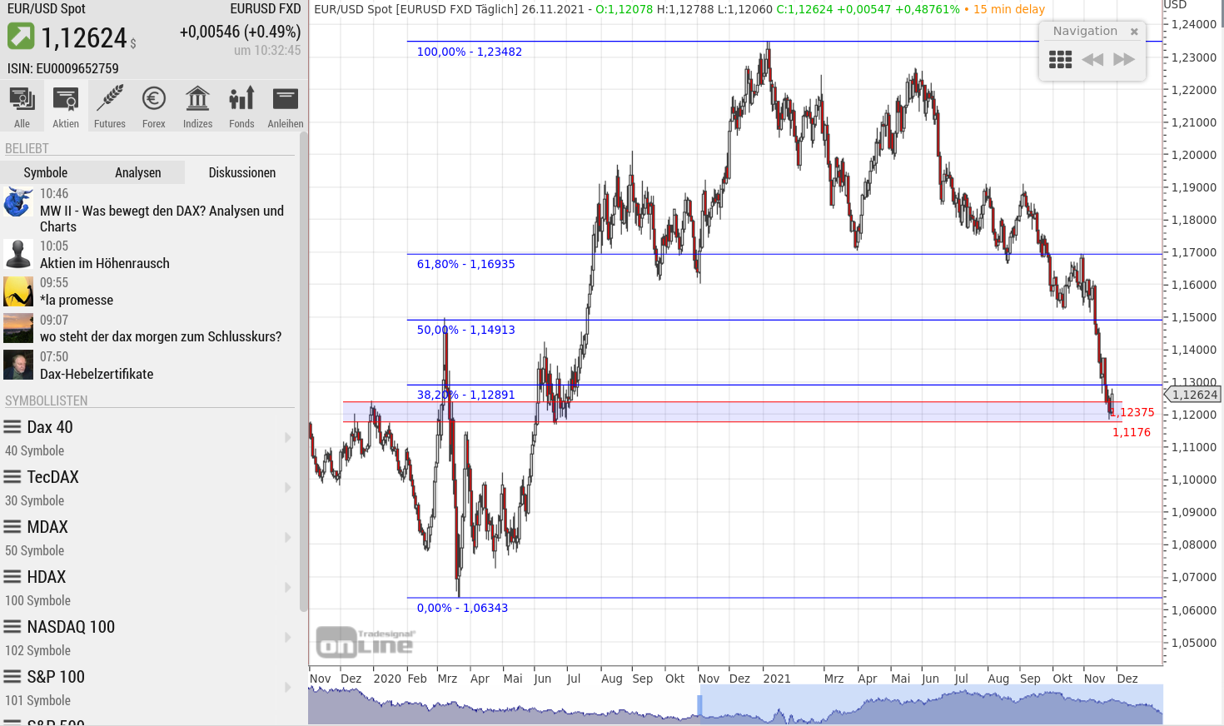Click the BELIEBT section header

click(x=27, y=148)
